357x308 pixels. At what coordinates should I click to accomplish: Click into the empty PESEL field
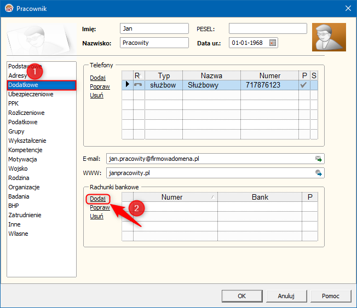(268, 28)
